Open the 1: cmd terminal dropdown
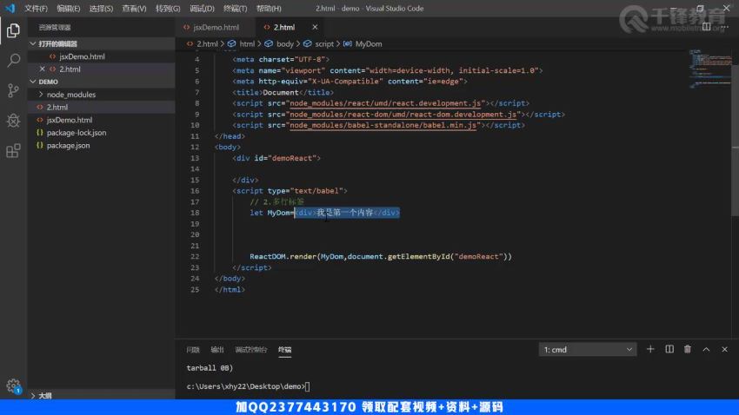The height and width of the screenshot is (415, 739). point(588,350)
